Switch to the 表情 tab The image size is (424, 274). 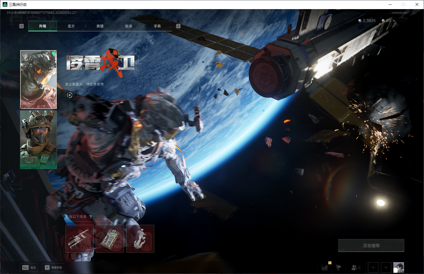pos(100,26)
